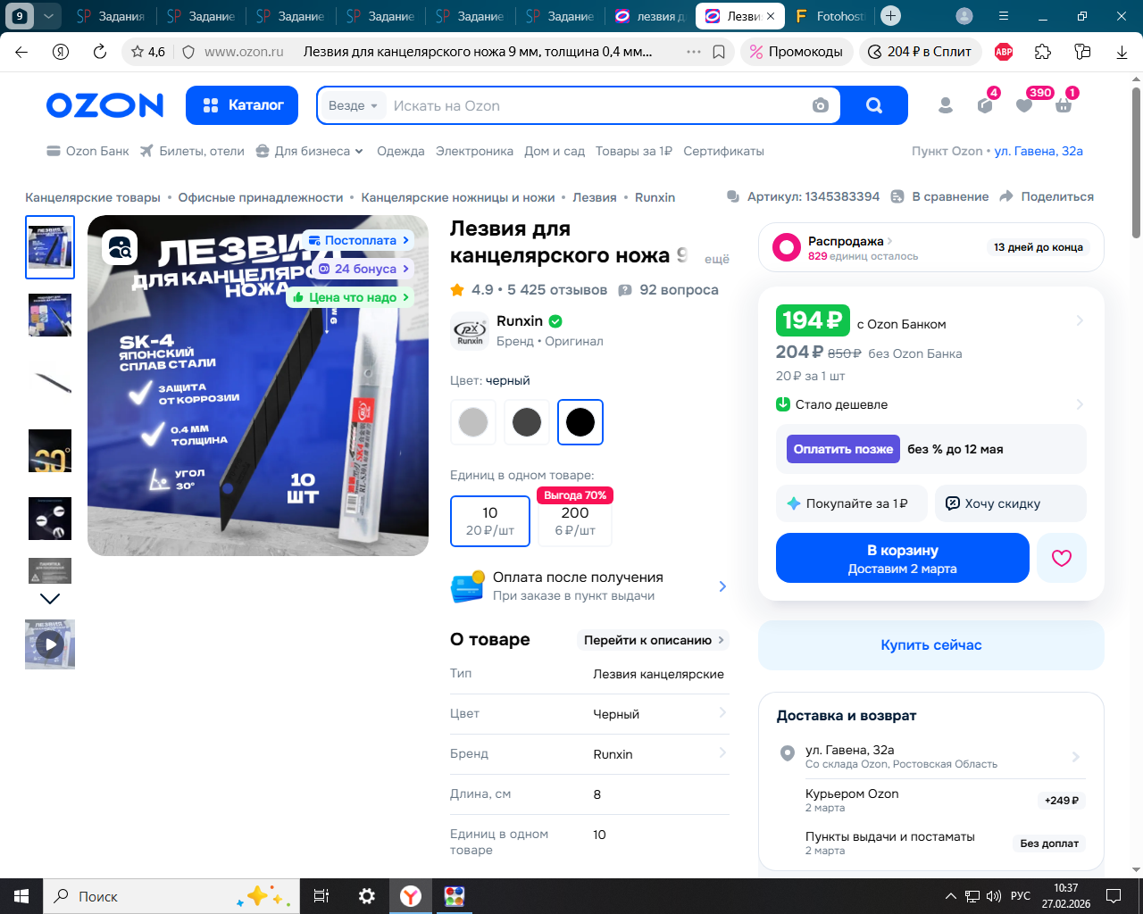Find similar items with image search icon

120,247
